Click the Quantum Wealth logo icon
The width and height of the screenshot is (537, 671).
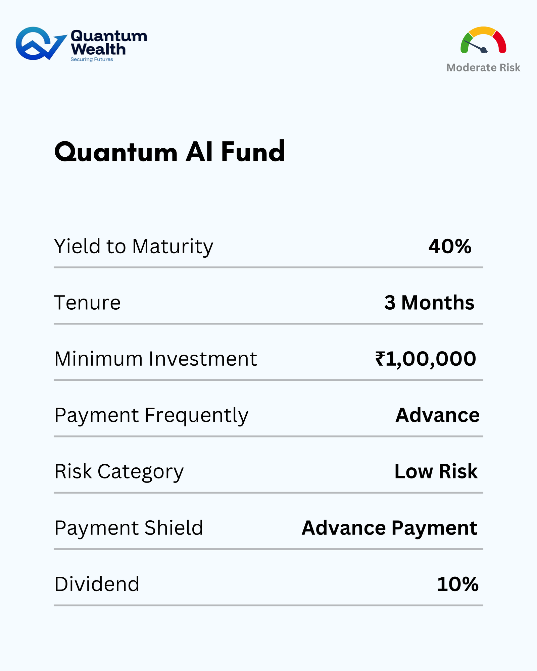tap(40, 44)
